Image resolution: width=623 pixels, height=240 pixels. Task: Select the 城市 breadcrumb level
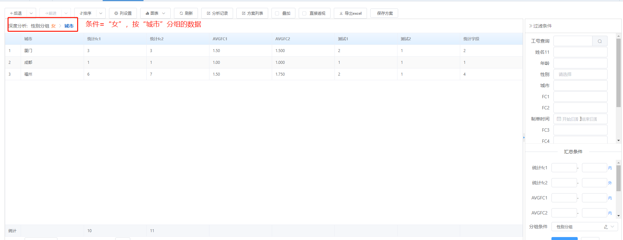[x=69, y=26]
